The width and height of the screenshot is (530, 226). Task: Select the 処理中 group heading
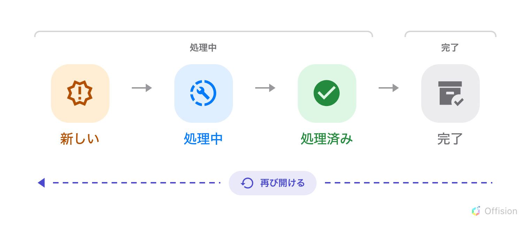(x=203, y=48)
